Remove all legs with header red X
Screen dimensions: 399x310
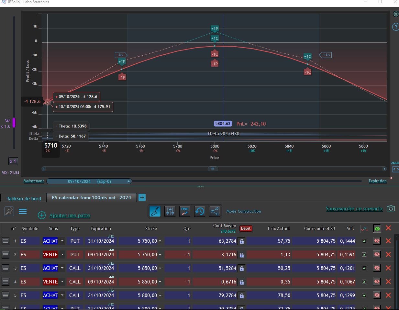388,228
